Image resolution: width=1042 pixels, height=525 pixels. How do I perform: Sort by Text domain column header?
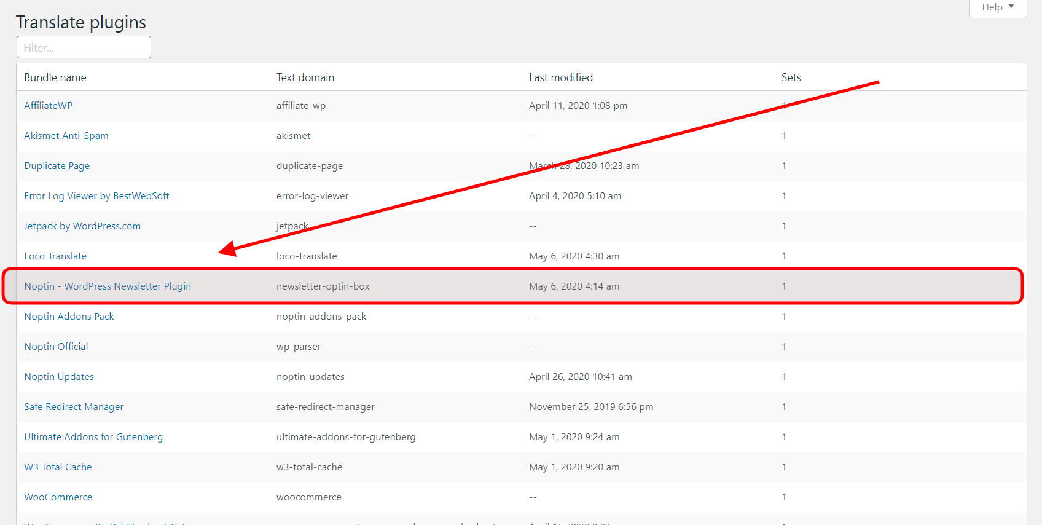(305, 77)
